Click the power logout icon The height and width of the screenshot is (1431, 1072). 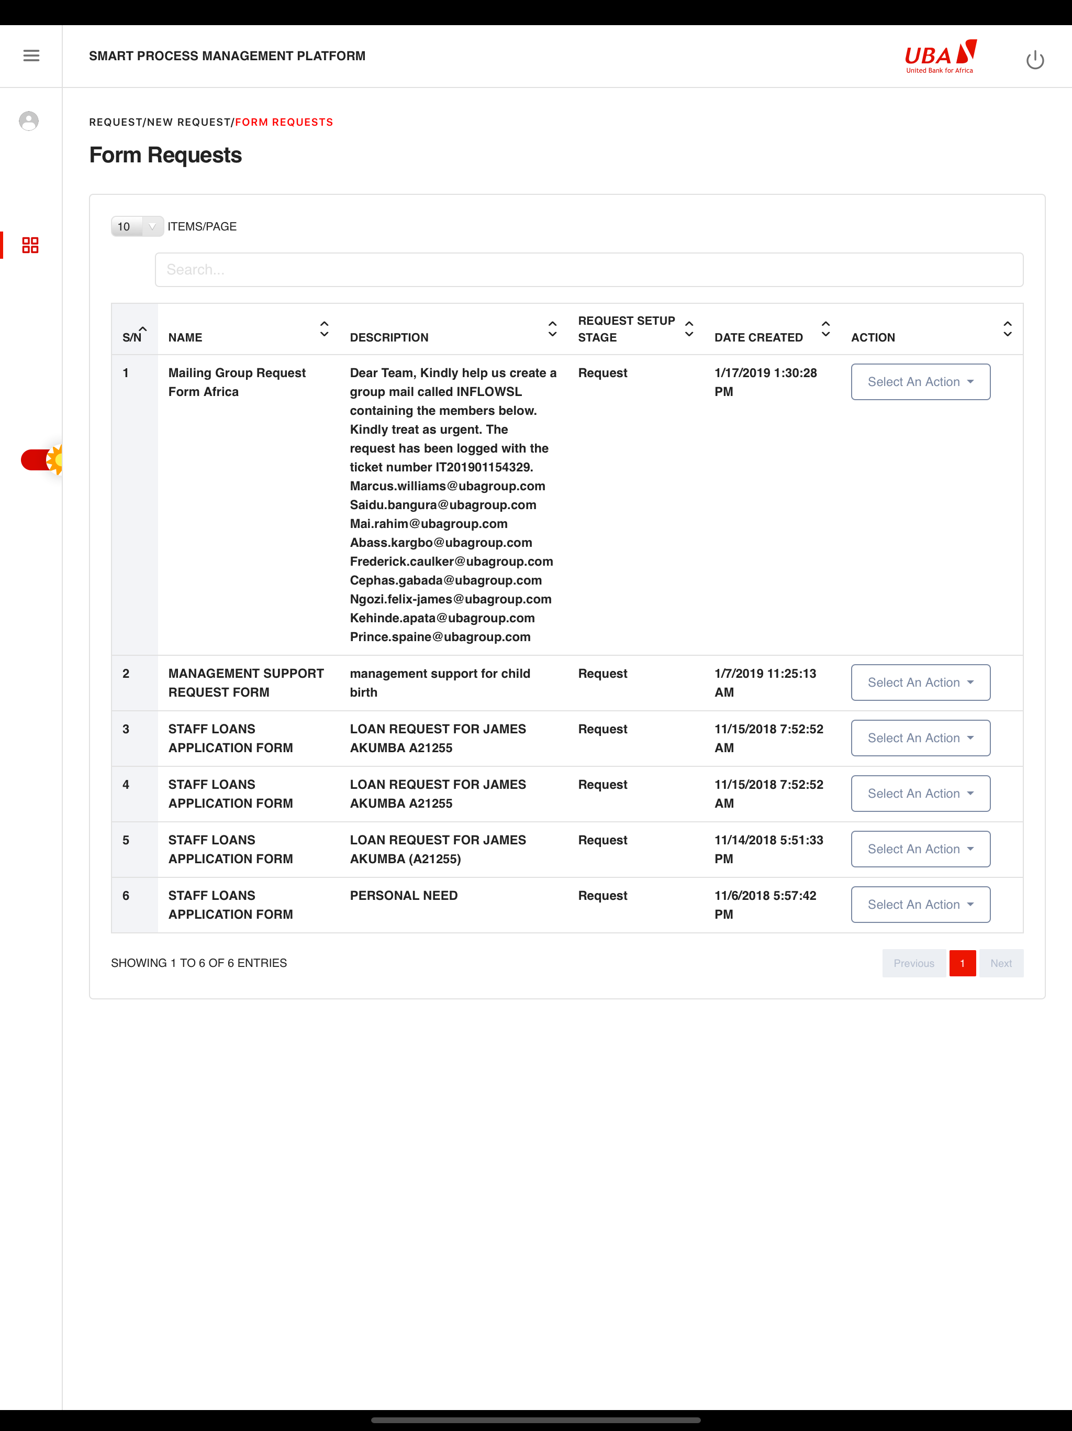point(1034,60)
